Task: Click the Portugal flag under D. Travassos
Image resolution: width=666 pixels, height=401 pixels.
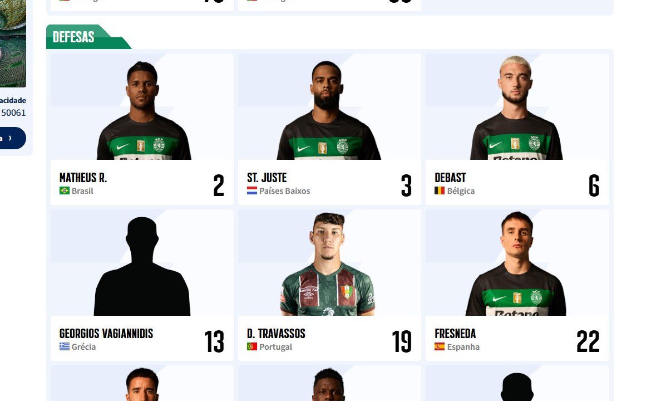Action: 252,346
